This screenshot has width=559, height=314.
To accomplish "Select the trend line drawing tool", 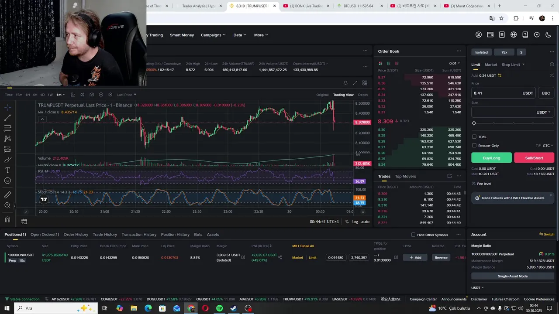I will [7, 118].
